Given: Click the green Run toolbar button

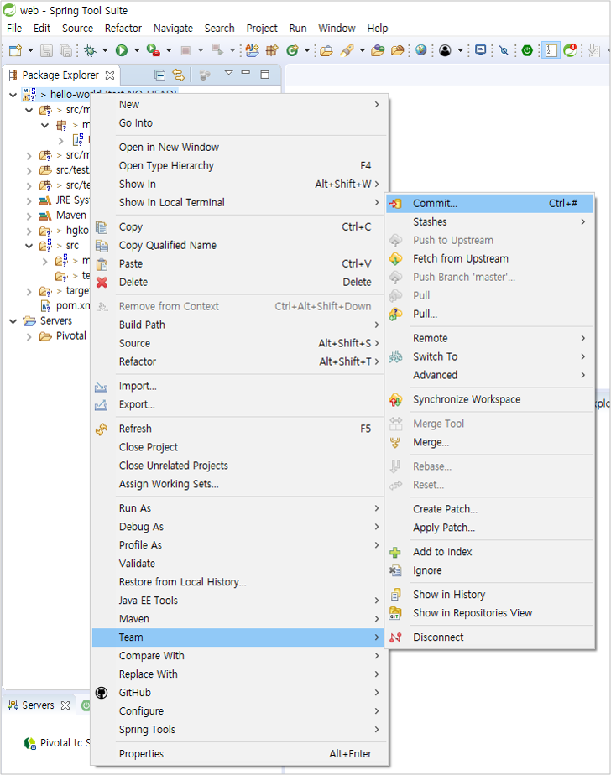Looking at the screenshot, I should pyautogui.click(x=122, y=50).
